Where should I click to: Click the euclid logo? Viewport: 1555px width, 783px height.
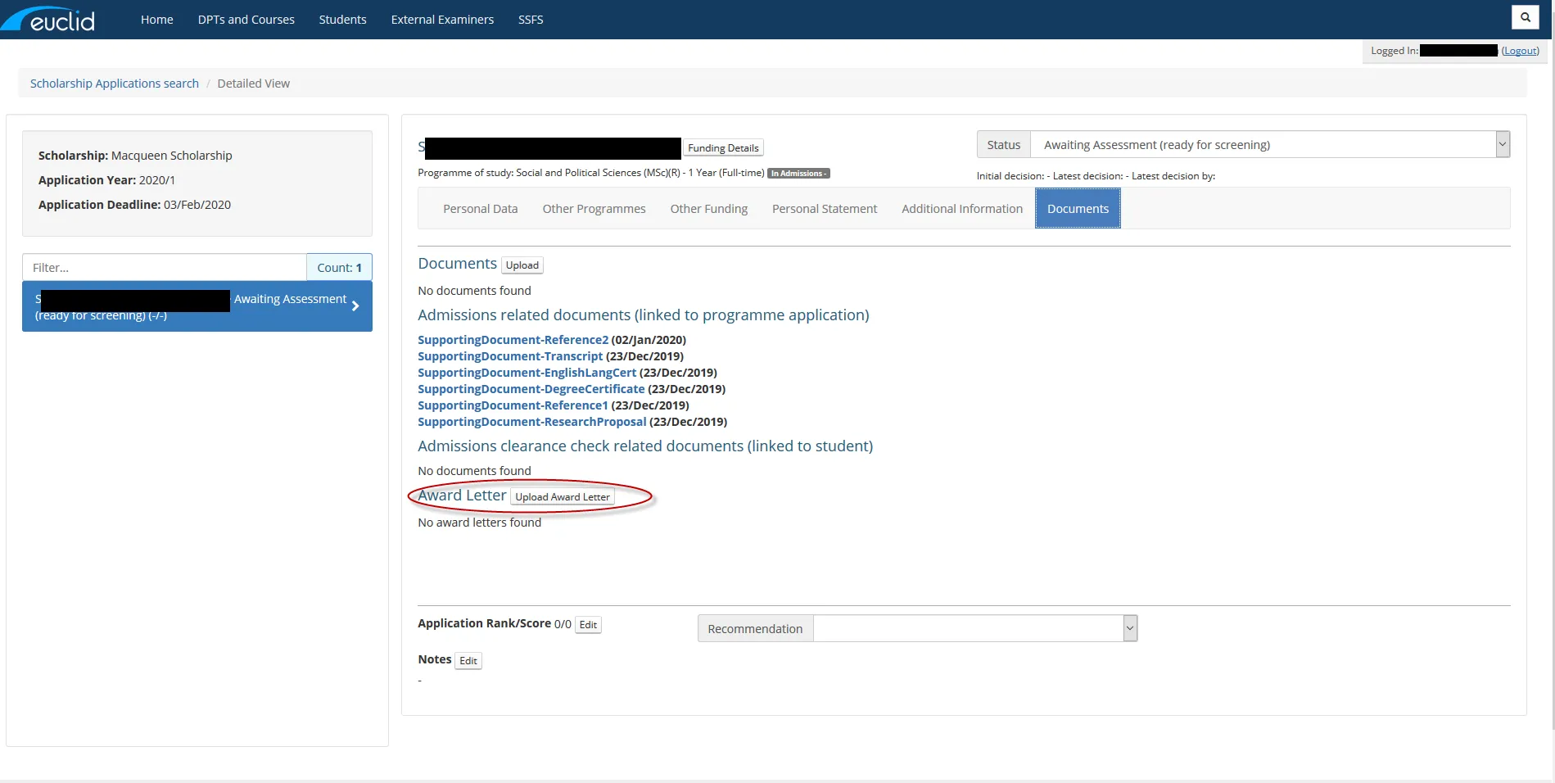pos(49,18)
